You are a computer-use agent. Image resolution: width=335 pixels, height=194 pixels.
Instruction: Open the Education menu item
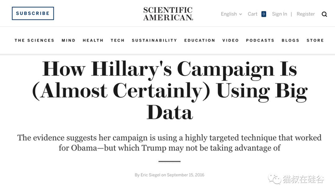pos(200,40)
